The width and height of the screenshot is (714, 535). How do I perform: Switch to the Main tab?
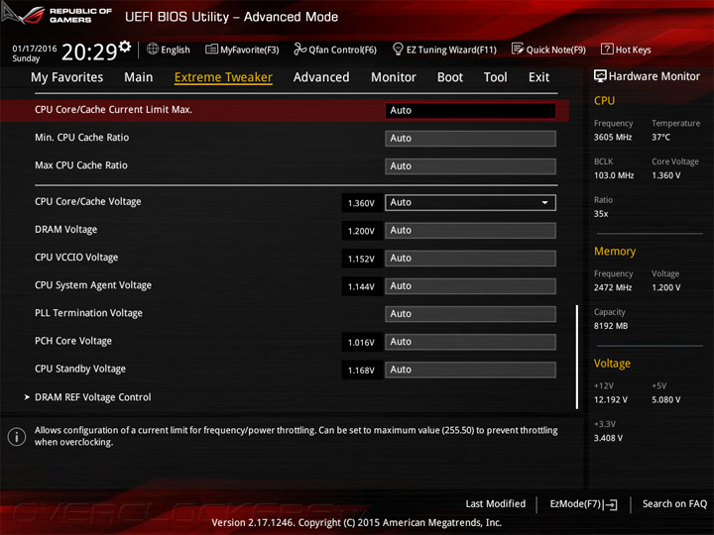[139, 77]
